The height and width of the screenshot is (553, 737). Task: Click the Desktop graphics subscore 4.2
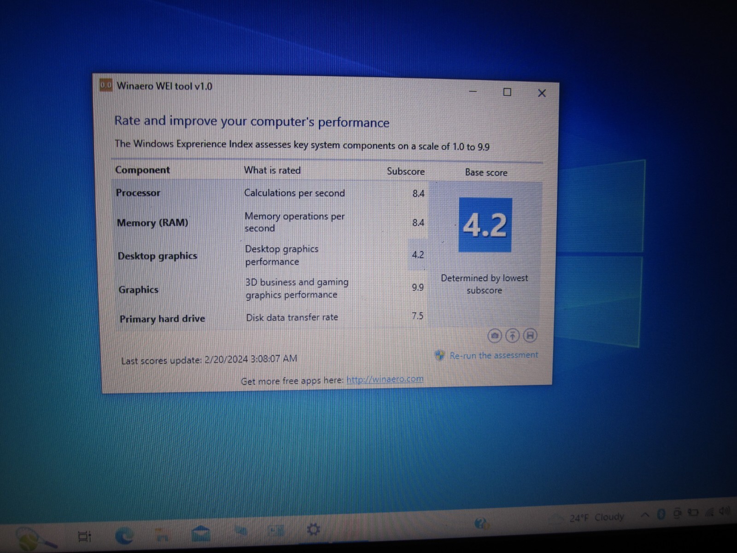click(x=418, y=255)
